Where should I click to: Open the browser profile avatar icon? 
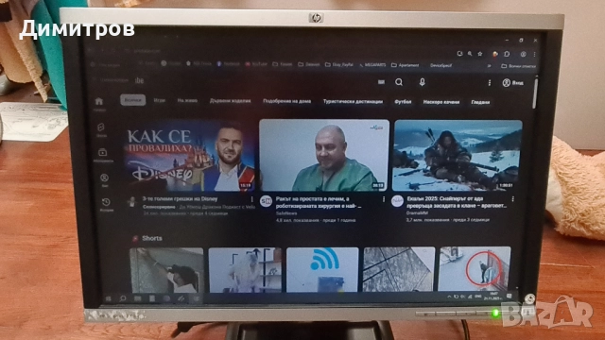(x=523, y=55)
